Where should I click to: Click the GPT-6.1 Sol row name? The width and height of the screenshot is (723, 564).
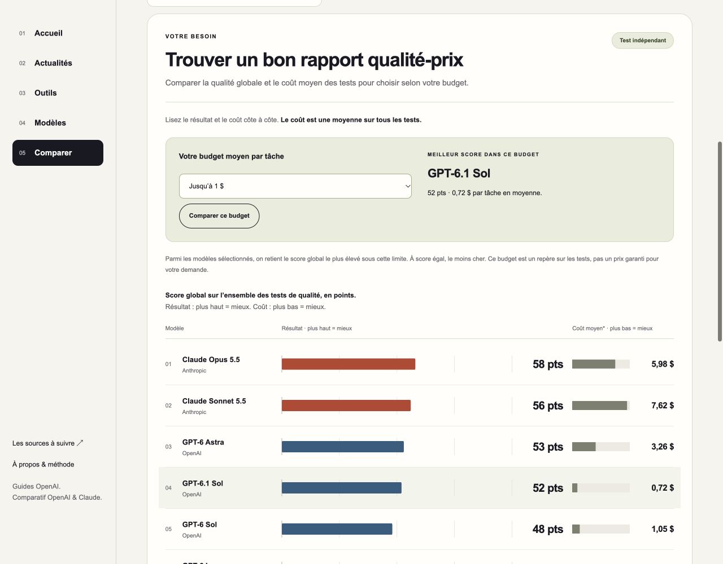pos(203,483)
